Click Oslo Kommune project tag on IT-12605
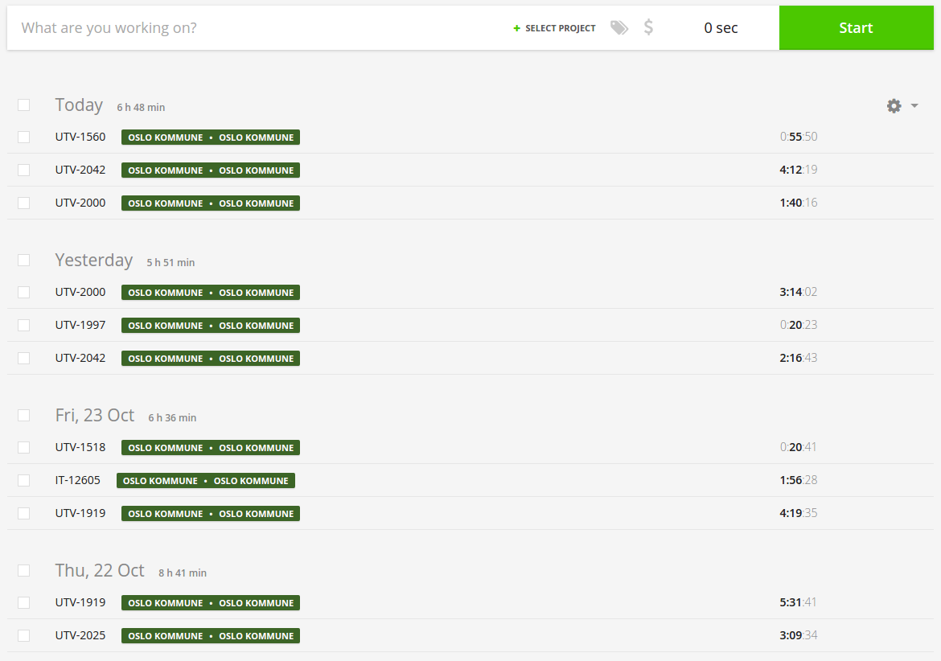This screenshot has width=941, height=661. [206, 480]
